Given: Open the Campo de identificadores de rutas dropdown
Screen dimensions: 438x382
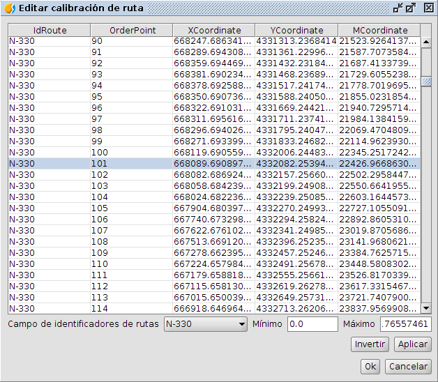Looking at the screenshot, I should pyautogui.click(x=205, y=324).
